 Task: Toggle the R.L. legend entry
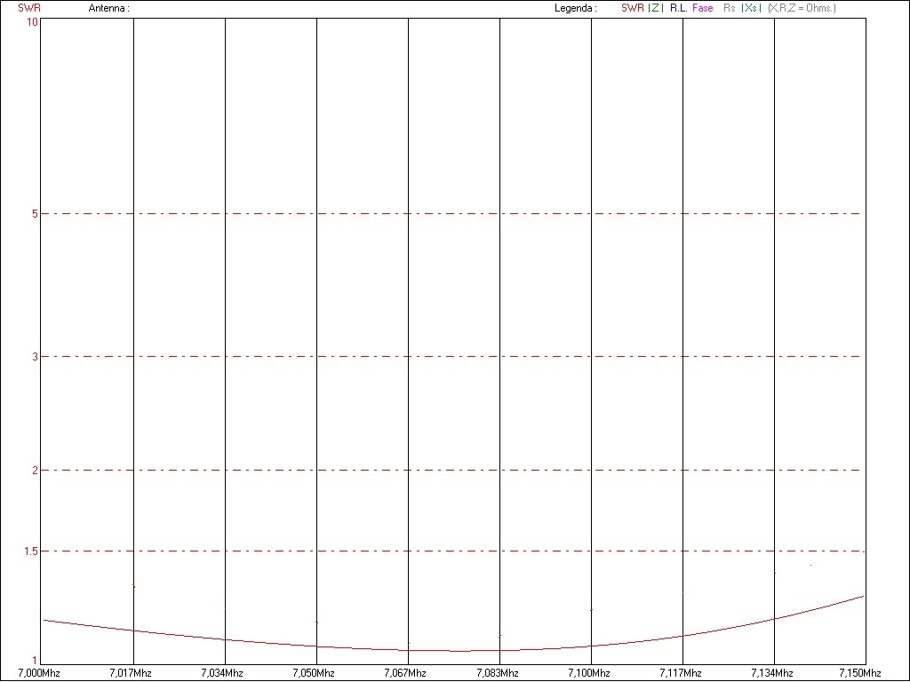click(678, 8)
